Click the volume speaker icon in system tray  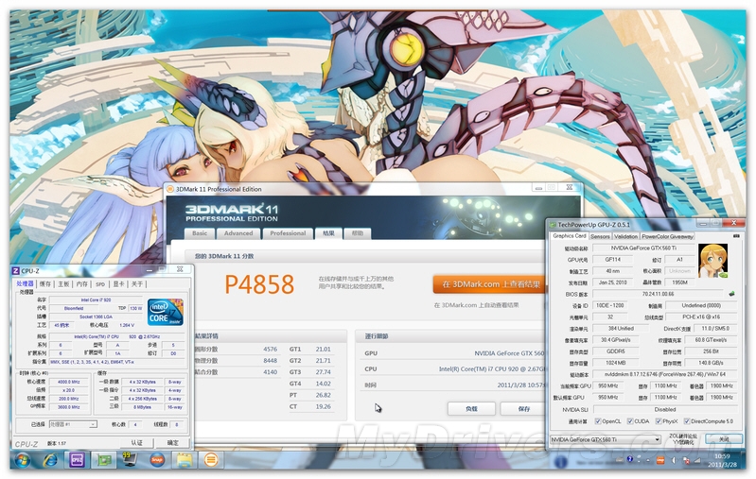(x=674, y=460)
